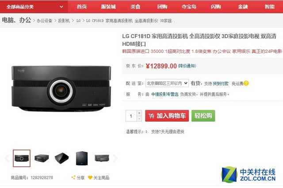283x188 pixels.
Task: Click the quantity input field
Action: point(131,116)
